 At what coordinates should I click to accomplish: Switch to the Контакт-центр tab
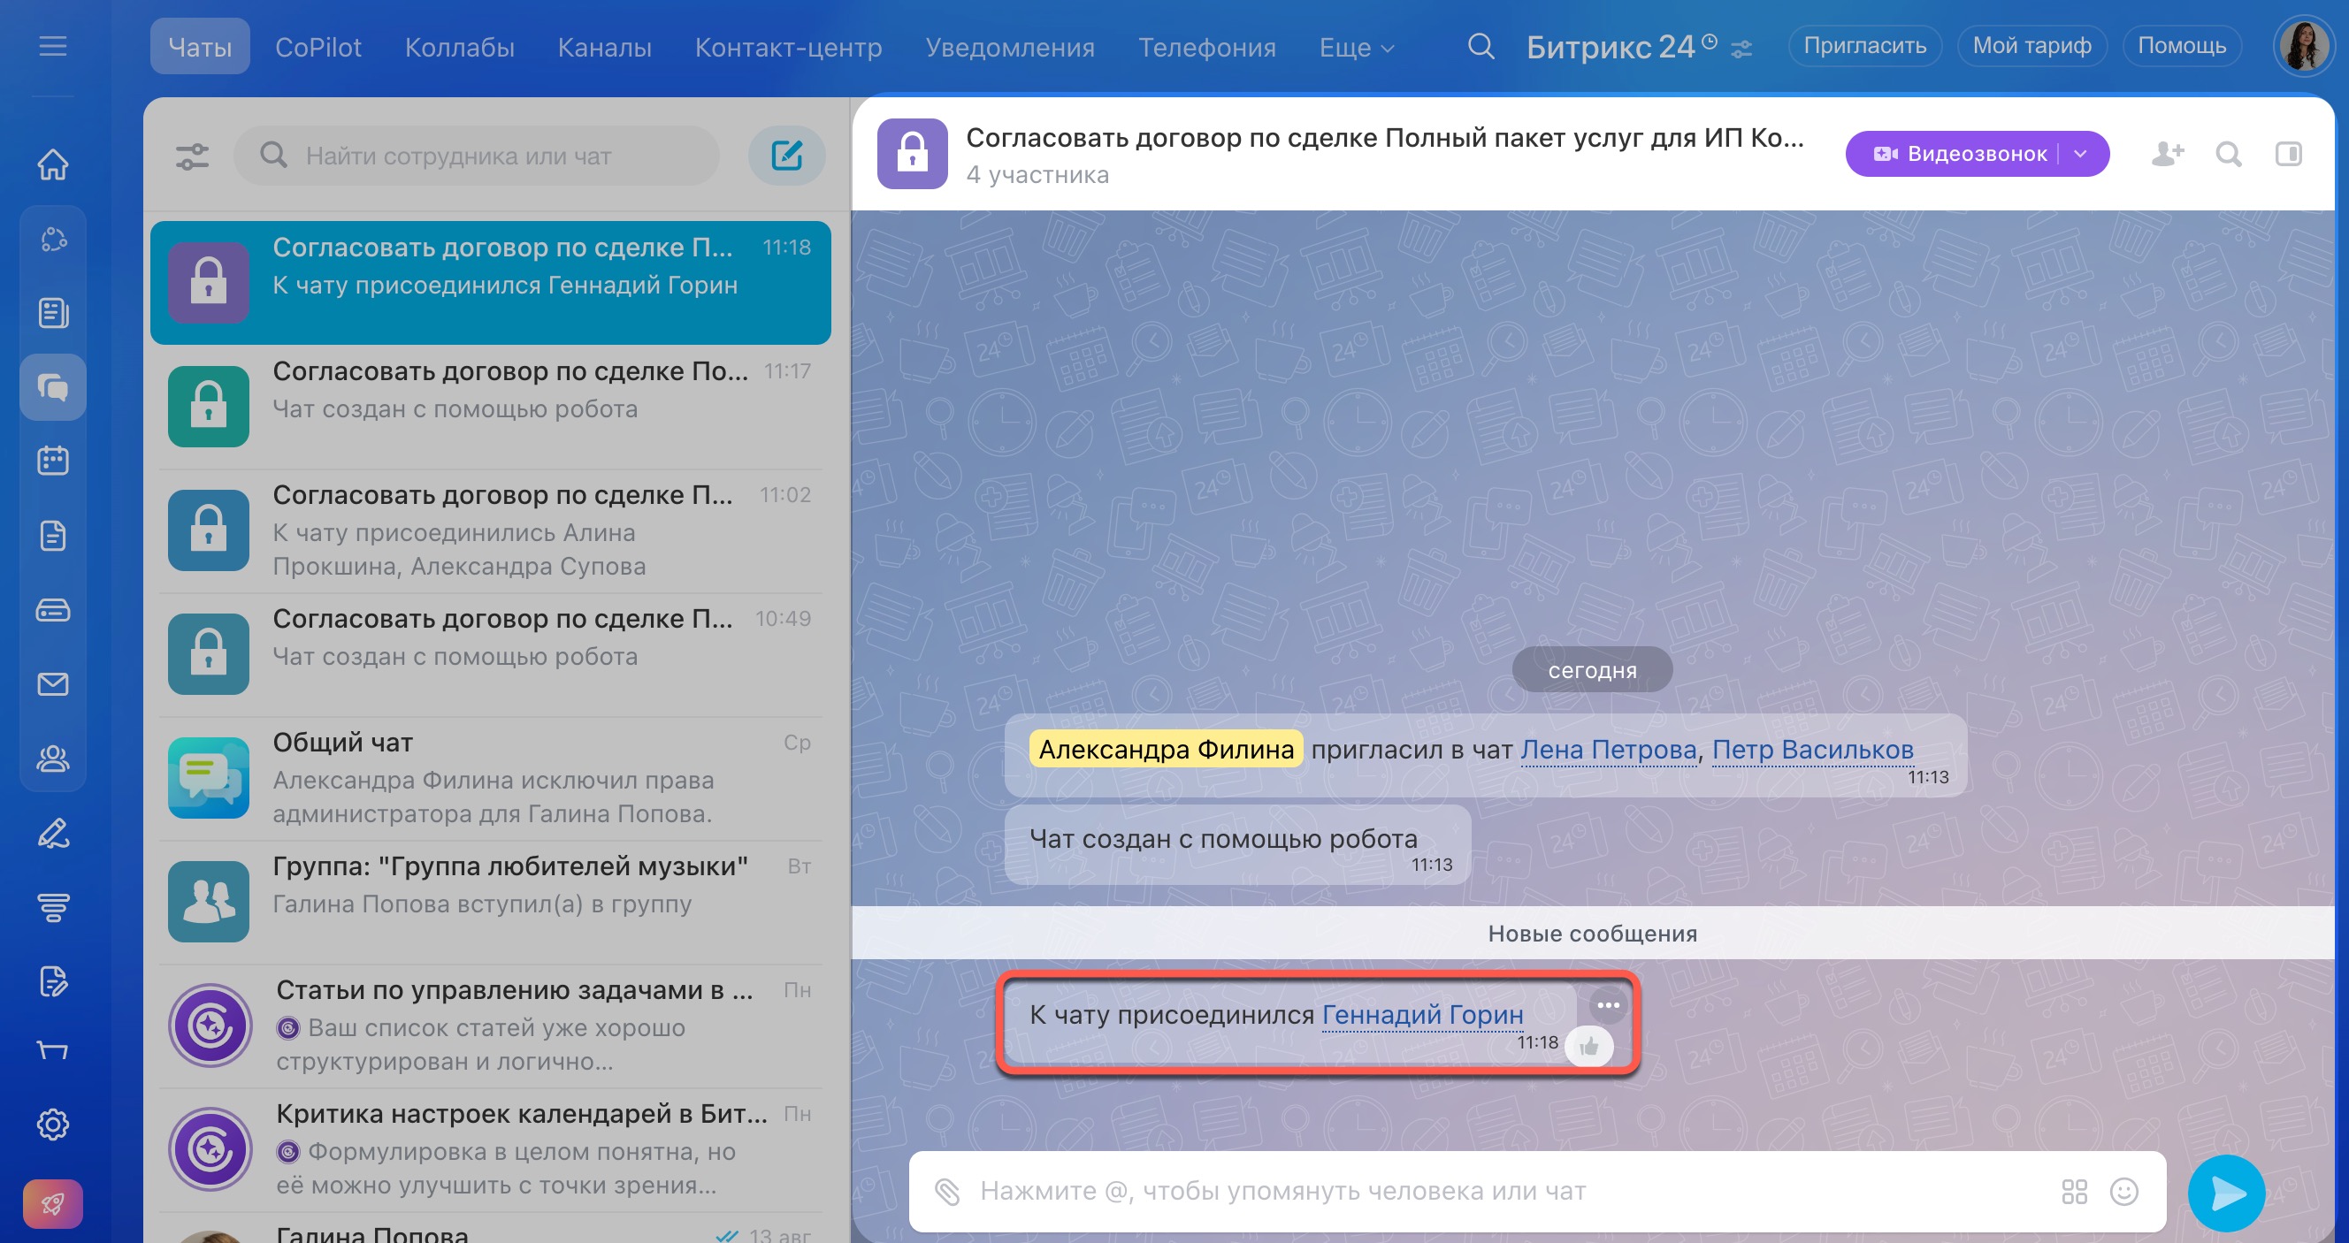(x=788, y=47)
